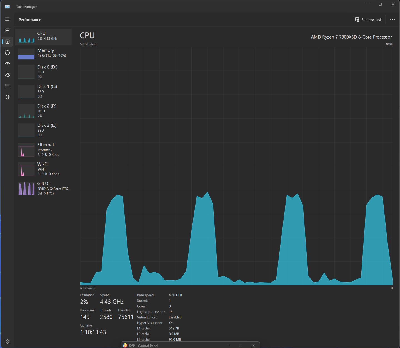
Task: Open the App history page icon
Action: tap(7, 53)
